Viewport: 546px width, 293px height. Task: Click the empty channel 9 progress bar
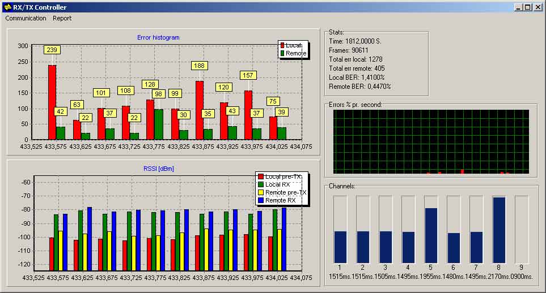[x=522, y=230]
